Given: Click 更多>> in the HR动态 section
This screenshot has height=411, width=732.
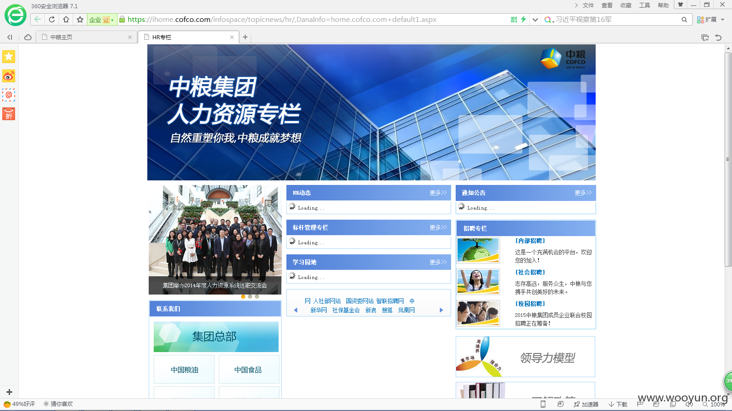Looking at the screenshot, I should tap(438, 193).
